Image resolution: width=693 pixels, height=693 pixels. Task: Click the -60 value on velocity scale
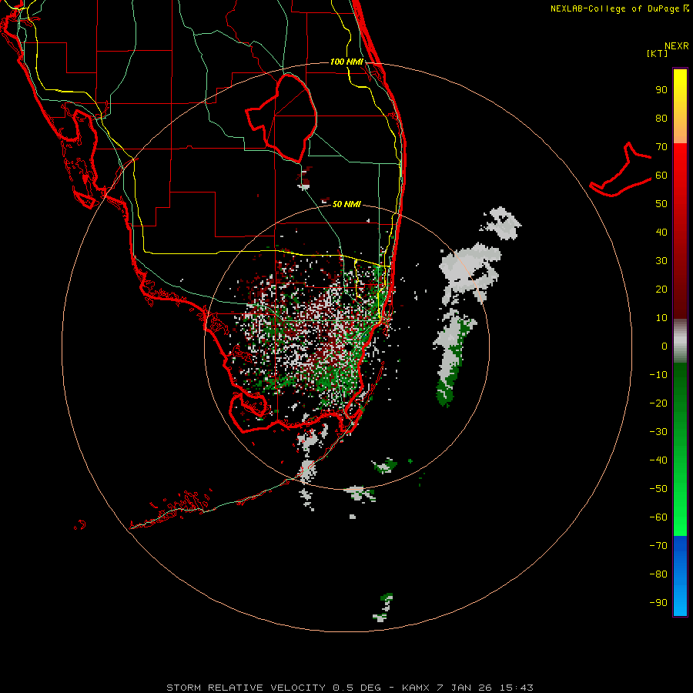click(x=658, y=517)
